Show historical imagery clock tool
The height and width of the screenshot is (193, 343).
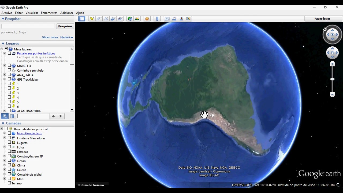(130, 19)
